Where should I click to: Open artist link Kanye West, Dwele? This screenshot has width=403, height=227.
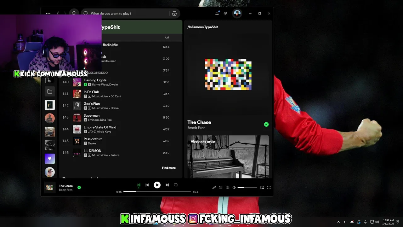pos(105,84)
